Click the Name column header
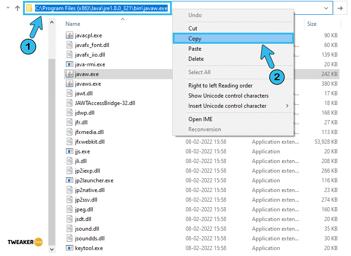Viewport: 351px width, 256px height. point(73,24)
